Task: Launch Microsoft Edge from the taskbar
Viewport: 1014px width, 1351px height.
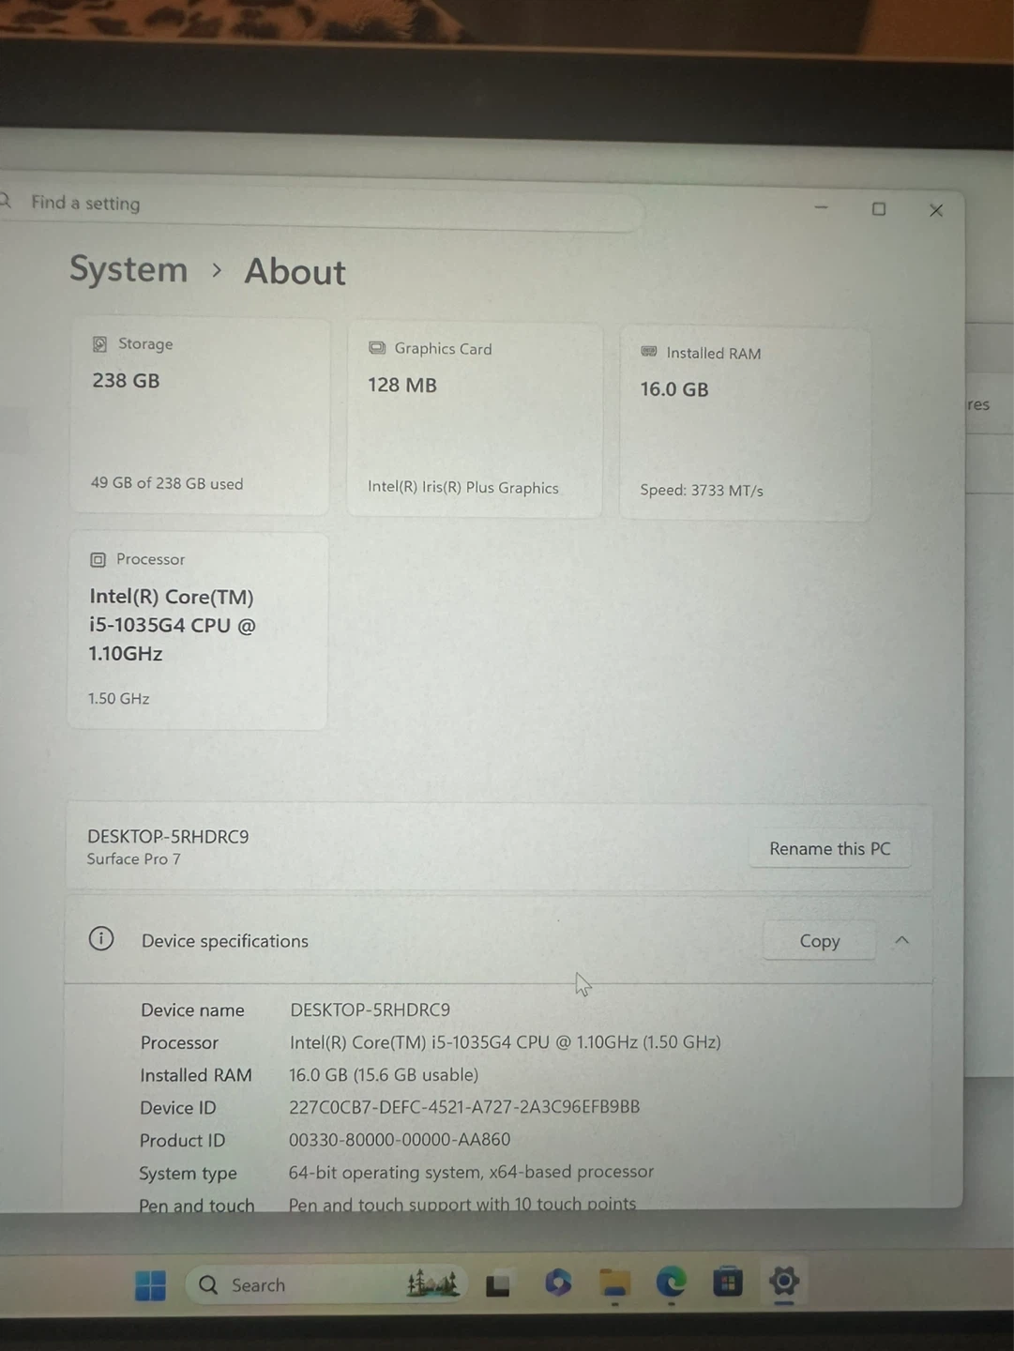Action: (x=671, y=1282)
